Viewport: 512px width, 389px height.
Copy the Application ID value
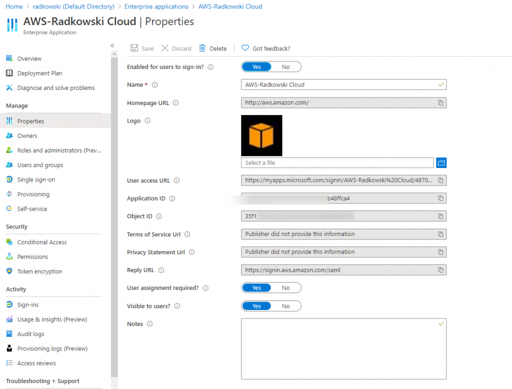[440, 198]
